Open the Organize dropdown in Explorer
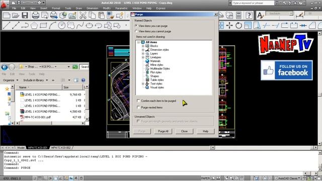Viewport: 322px width, 181px height. pos(11,80)
